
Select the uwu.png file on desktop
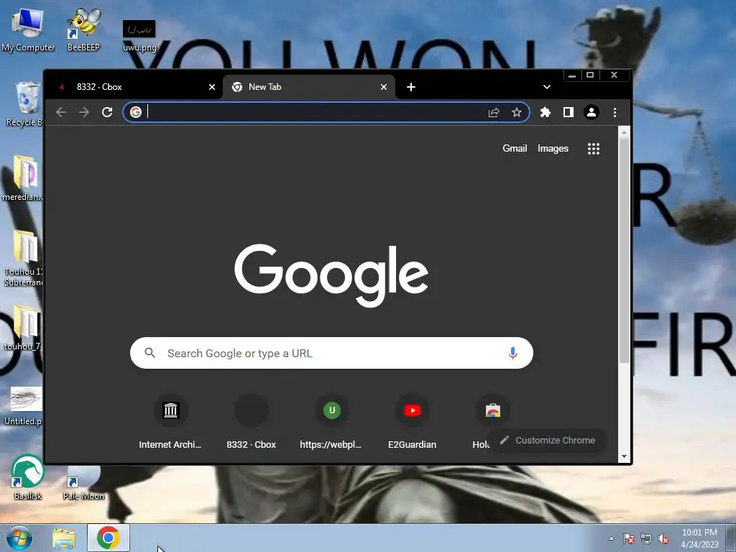(x=139, y=36)
